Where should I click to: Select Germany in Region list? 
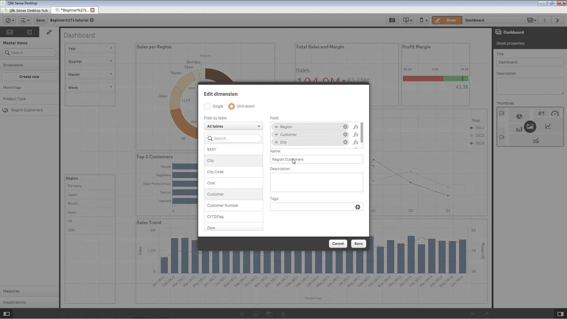(90, 186)
